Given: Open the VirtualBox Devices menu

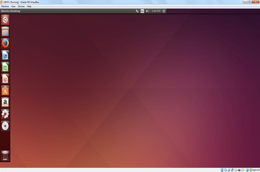Looking at the screenshot, I should (21, 6).
